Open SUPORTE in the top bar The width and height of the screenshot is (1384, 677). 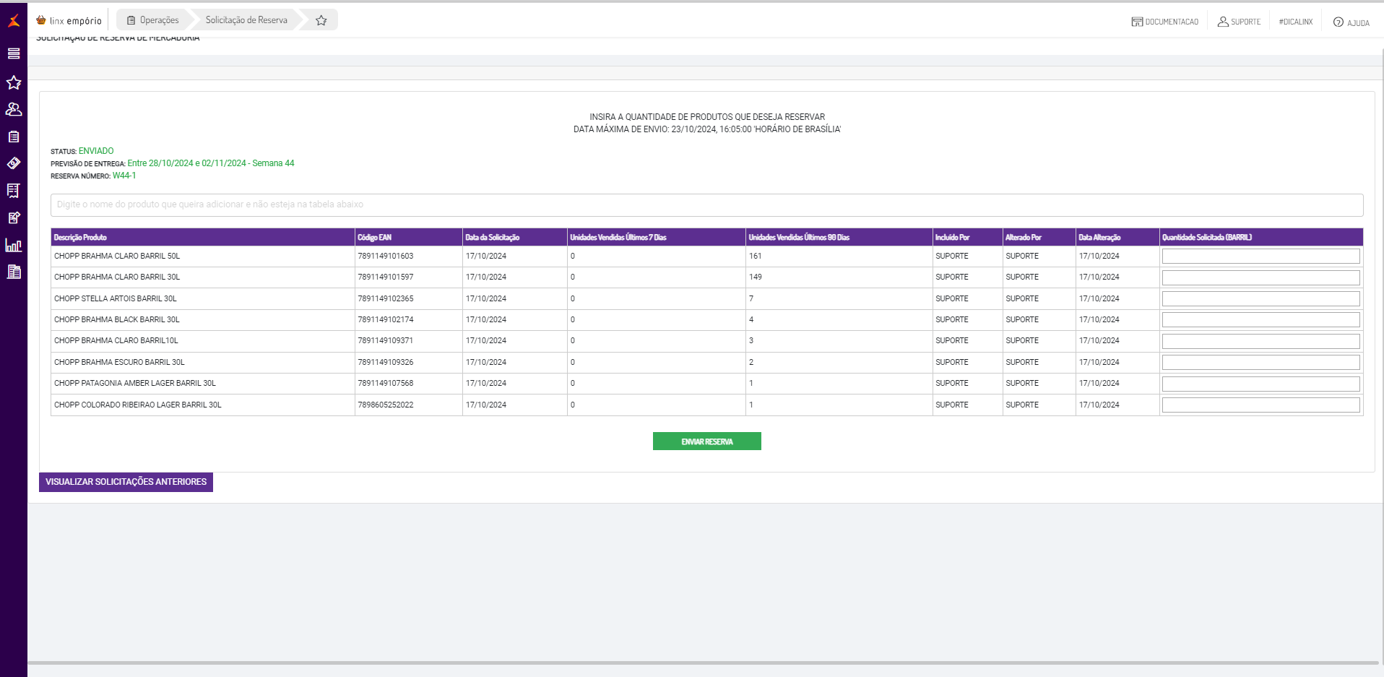click(1239, 22)
